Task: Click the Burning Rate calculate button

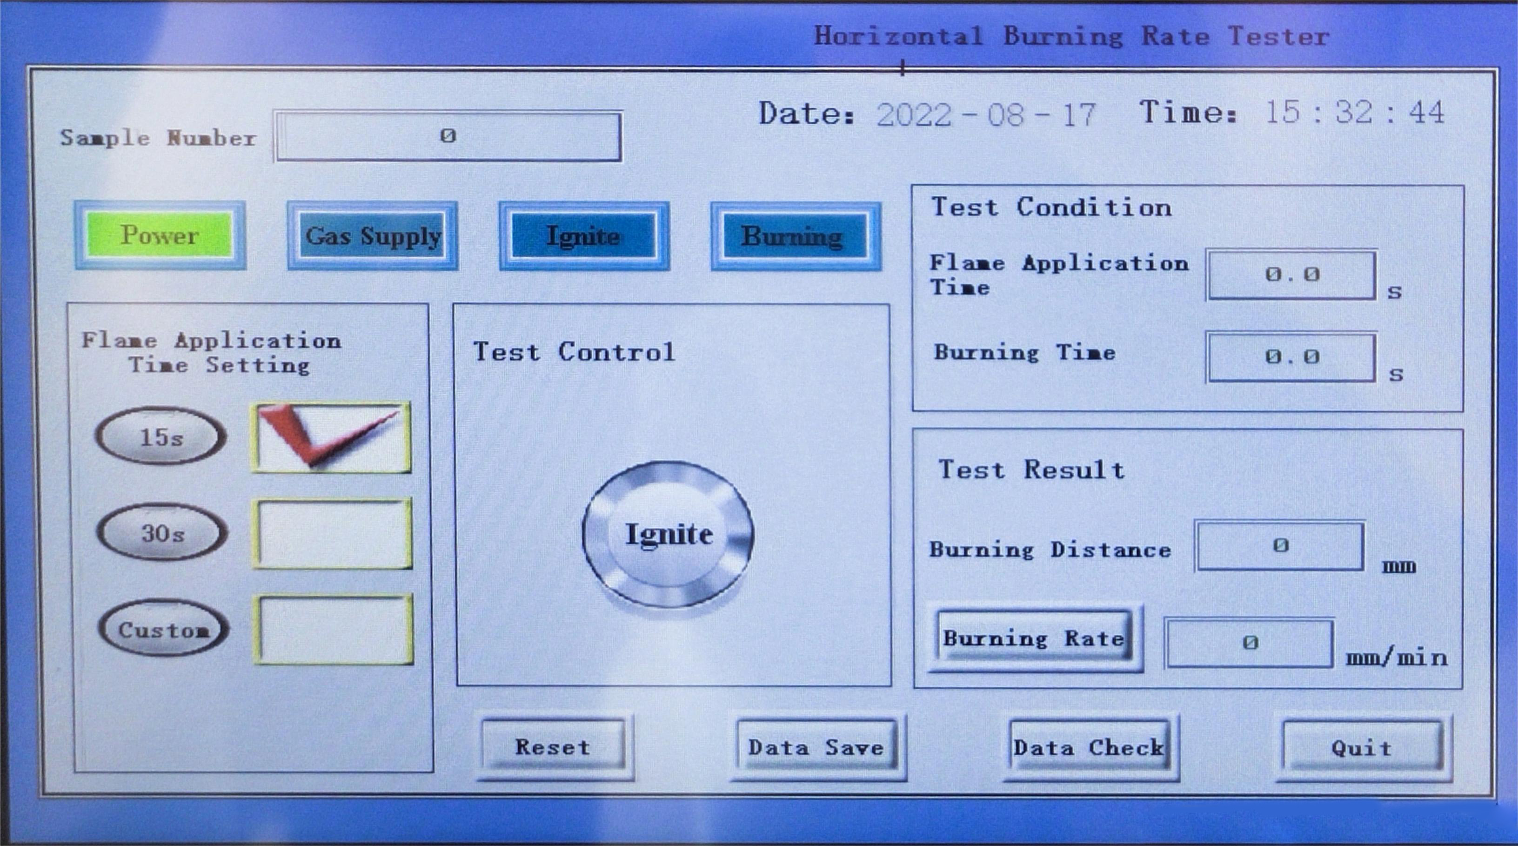Action: pyautogui.click(x=1034, y=638)
